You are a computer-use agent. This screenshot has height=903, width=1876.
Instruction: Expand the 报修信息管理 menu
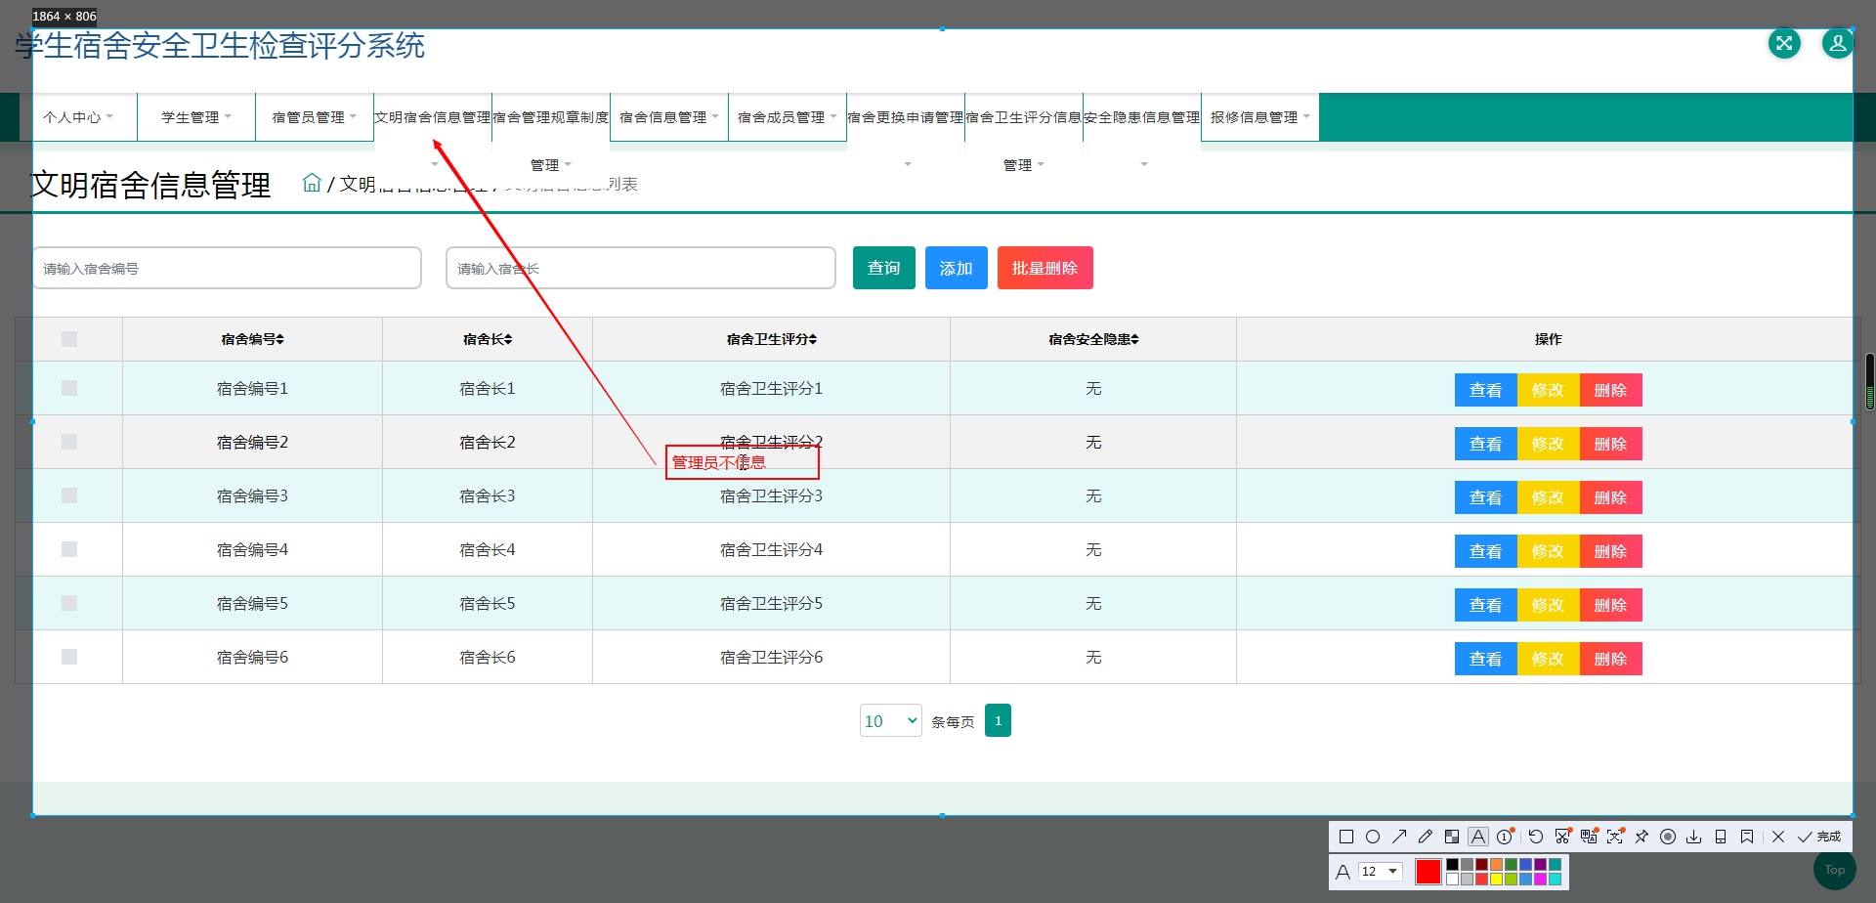pos(1260,117)
